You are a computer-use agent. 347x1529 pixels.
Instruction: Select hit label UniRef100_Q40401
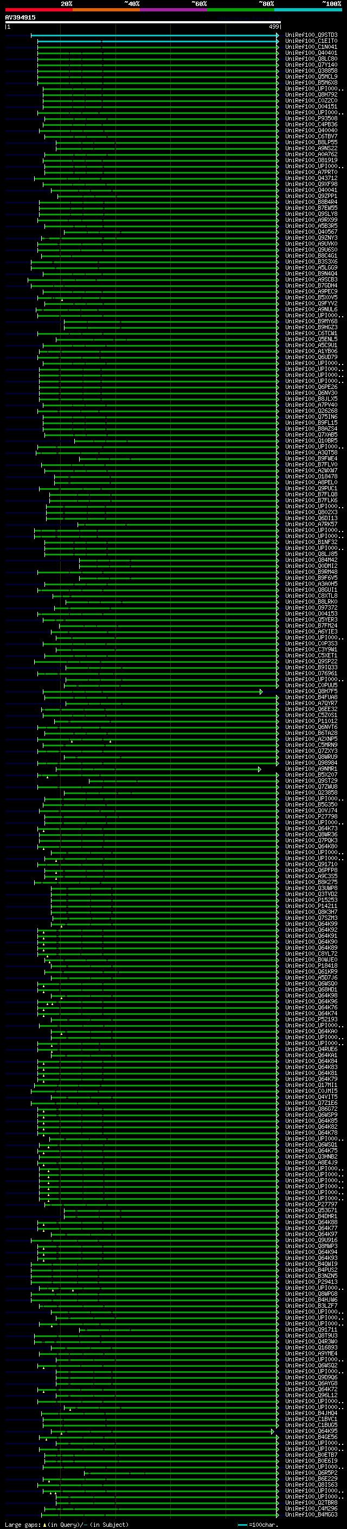[311, 53]
